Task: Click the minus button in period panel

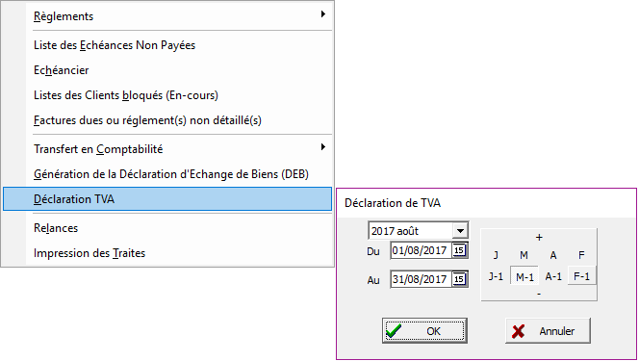Action: click(539, 294)
